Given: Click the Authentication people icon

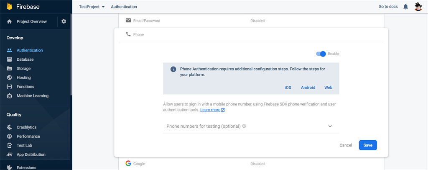Looking at the screenshot, I should point(9,50).
